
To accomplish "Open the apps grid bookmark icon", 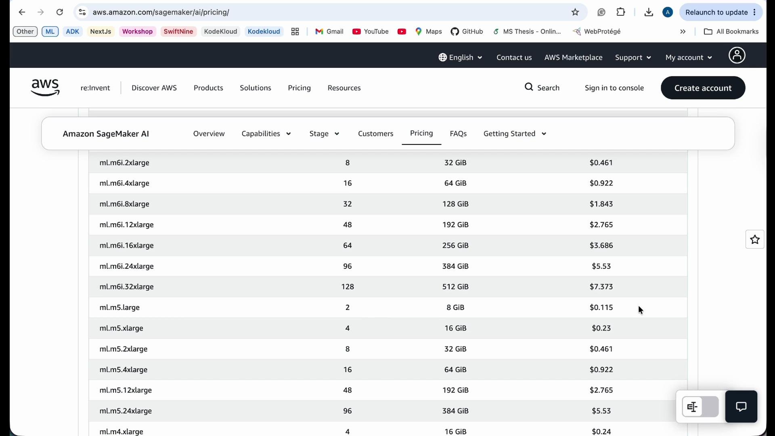I will [295, 31].
